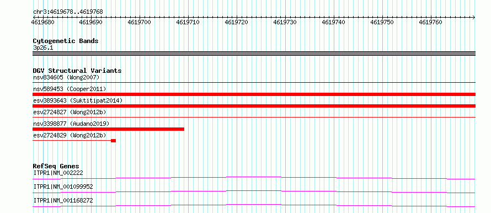The width and height of the screenshot is (491, 213).
Task: Select the magenta ITPR1|NM_001099952 gene line
Action: pyautogui.click(x=254, y=191)
